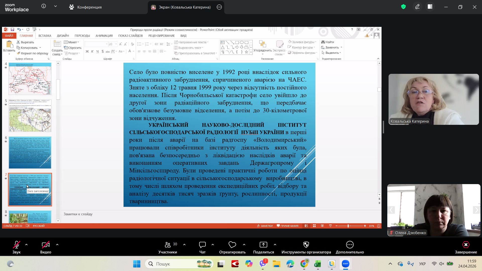The image size is (482, 271).
Task: Expand video options arrow next to Видео
Action: (x=57, y=245)
